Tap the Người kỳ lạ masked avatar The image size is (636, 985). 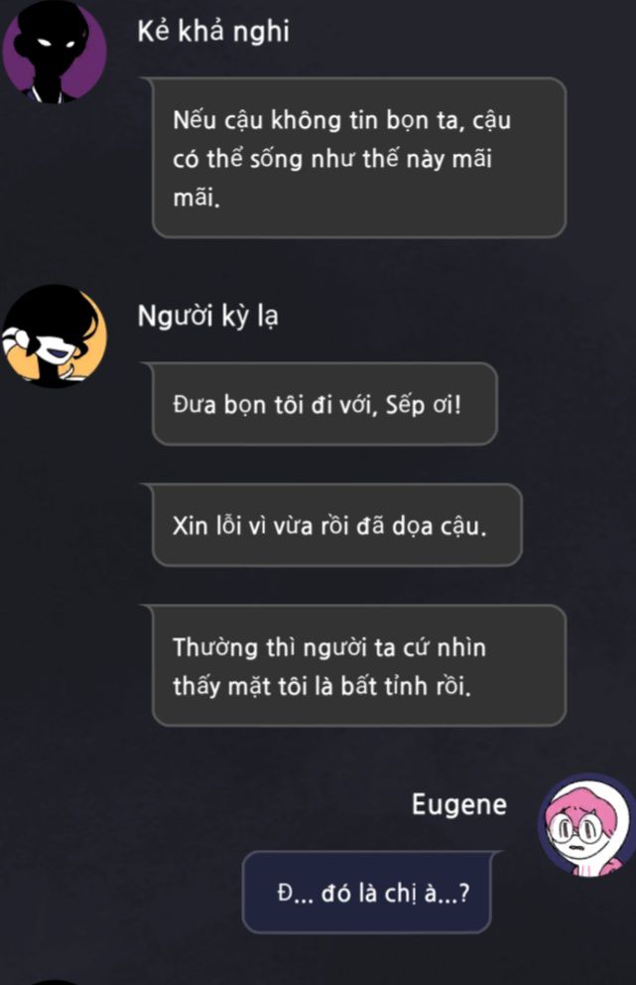(x=55, y=336)
